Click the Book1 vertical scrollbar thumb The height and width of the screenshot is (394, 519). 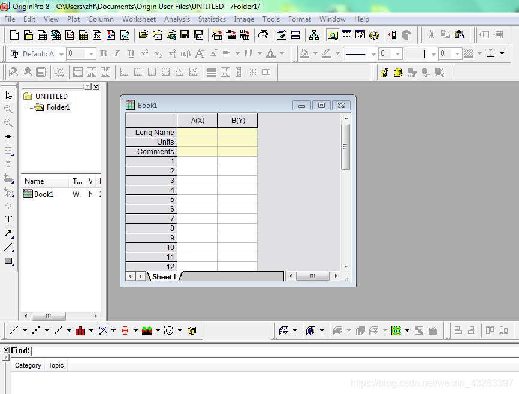coord(345,146)
